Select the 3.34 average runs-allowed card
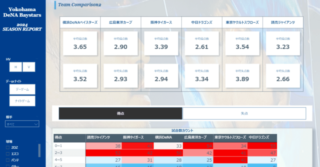Image resolution: width=320 pixels, height=167 pixels. 202,76
